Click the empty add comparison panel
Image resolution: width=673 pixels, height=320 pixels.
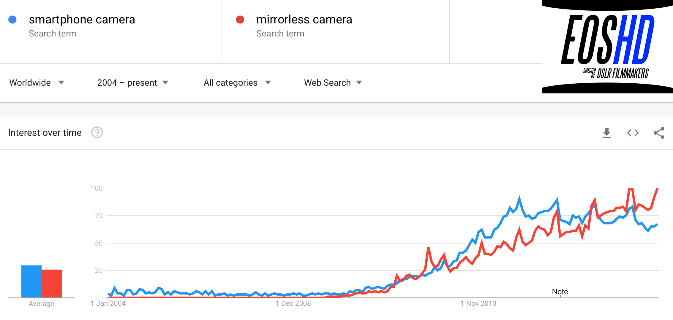(495, 31)
